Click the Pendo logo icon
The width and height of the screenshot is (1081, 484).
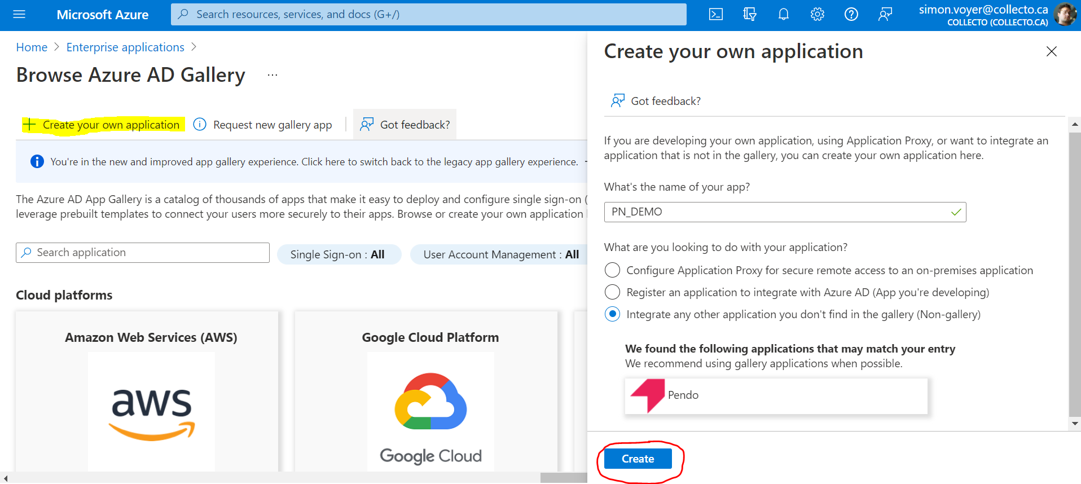pyautogui.click(x=647, y=395)
